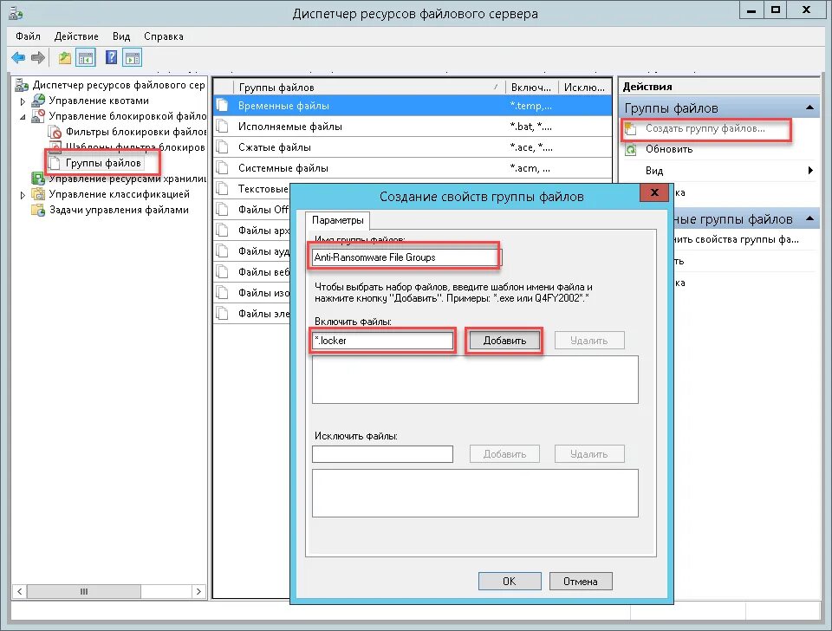Open the Справка menu
The image size is (832, 631).
click(164, 36)
